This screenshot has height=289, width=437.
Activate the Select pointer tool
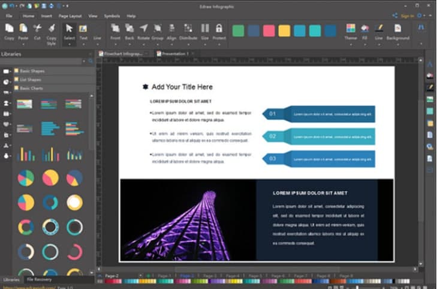click(x=69, y=28)
